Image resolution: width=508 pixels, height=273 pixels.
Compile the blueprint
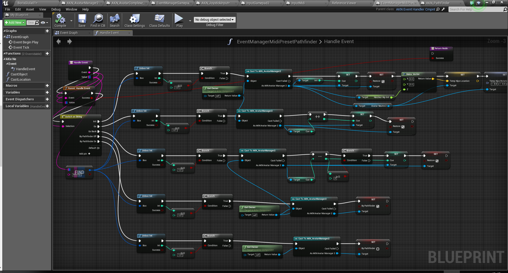tap(60, 21)
